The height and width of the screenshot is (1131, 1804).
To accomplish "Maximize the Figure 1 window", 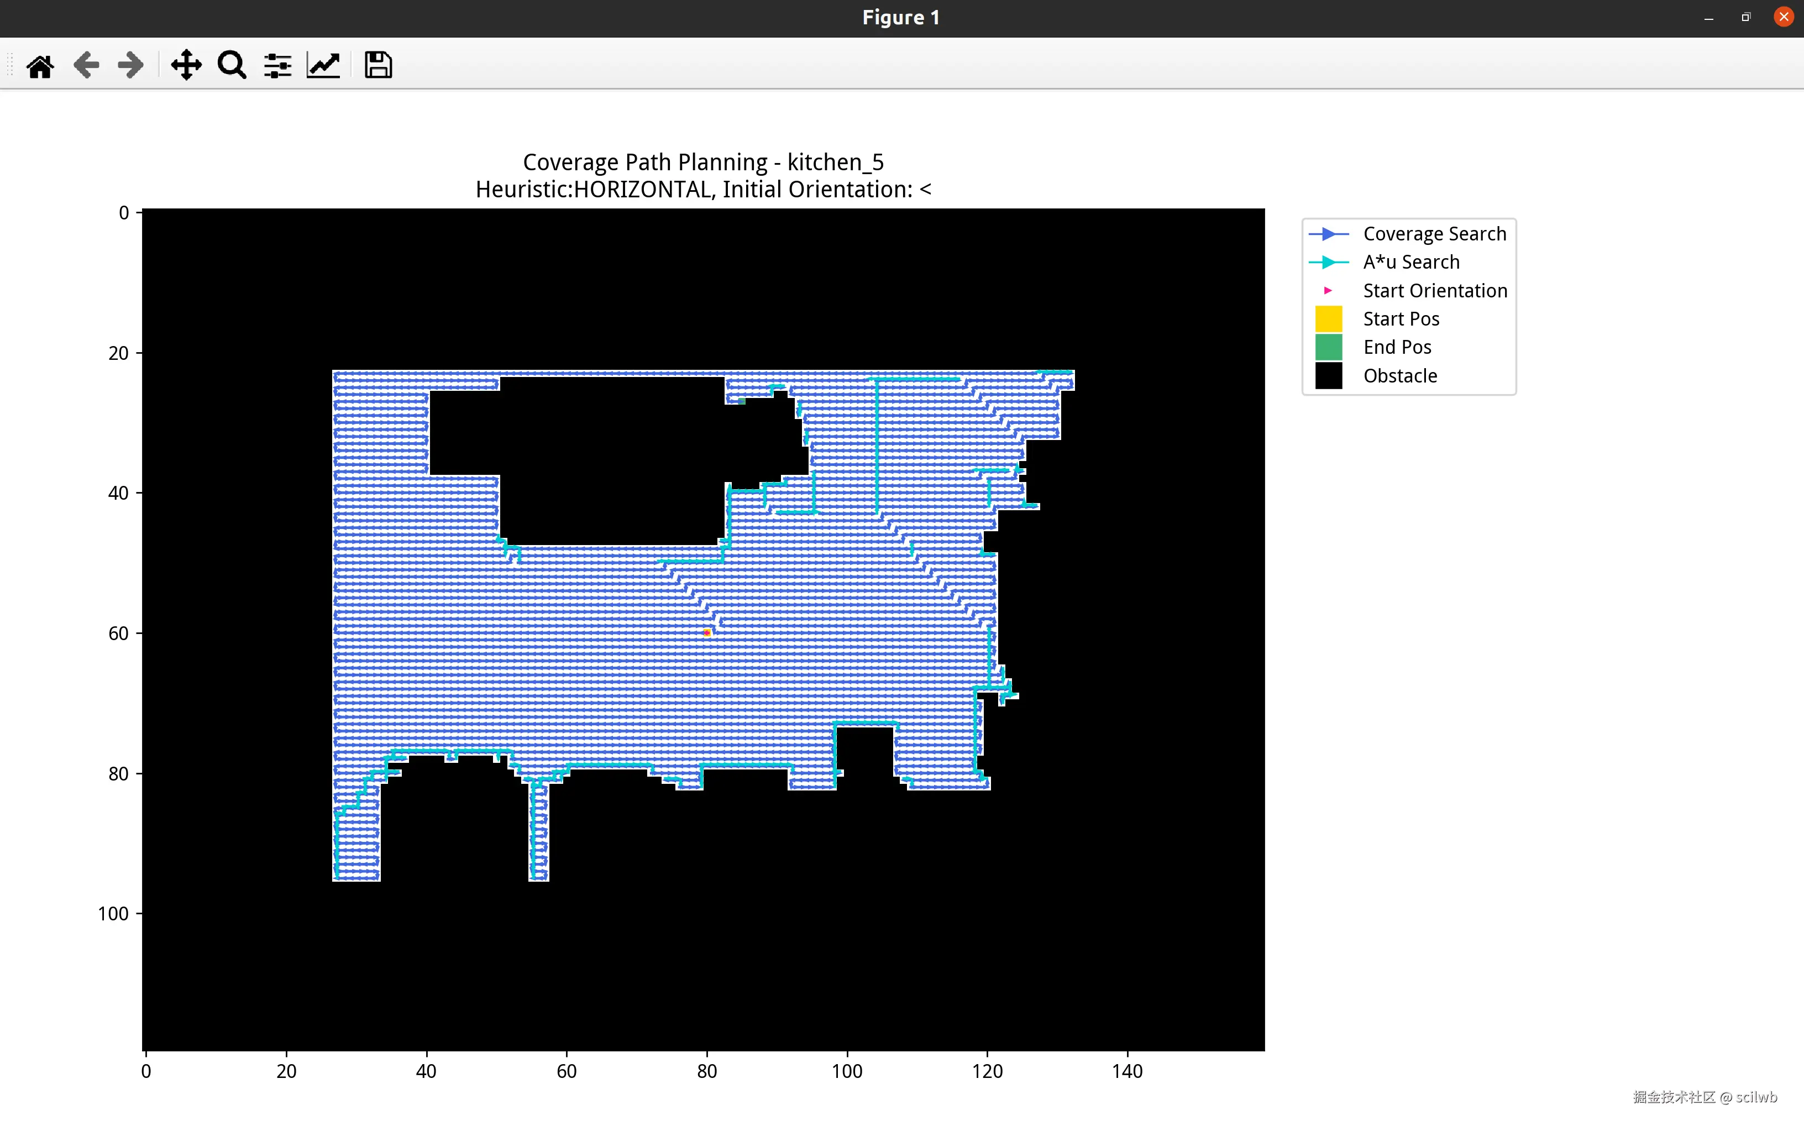I will pos(1745,17).
